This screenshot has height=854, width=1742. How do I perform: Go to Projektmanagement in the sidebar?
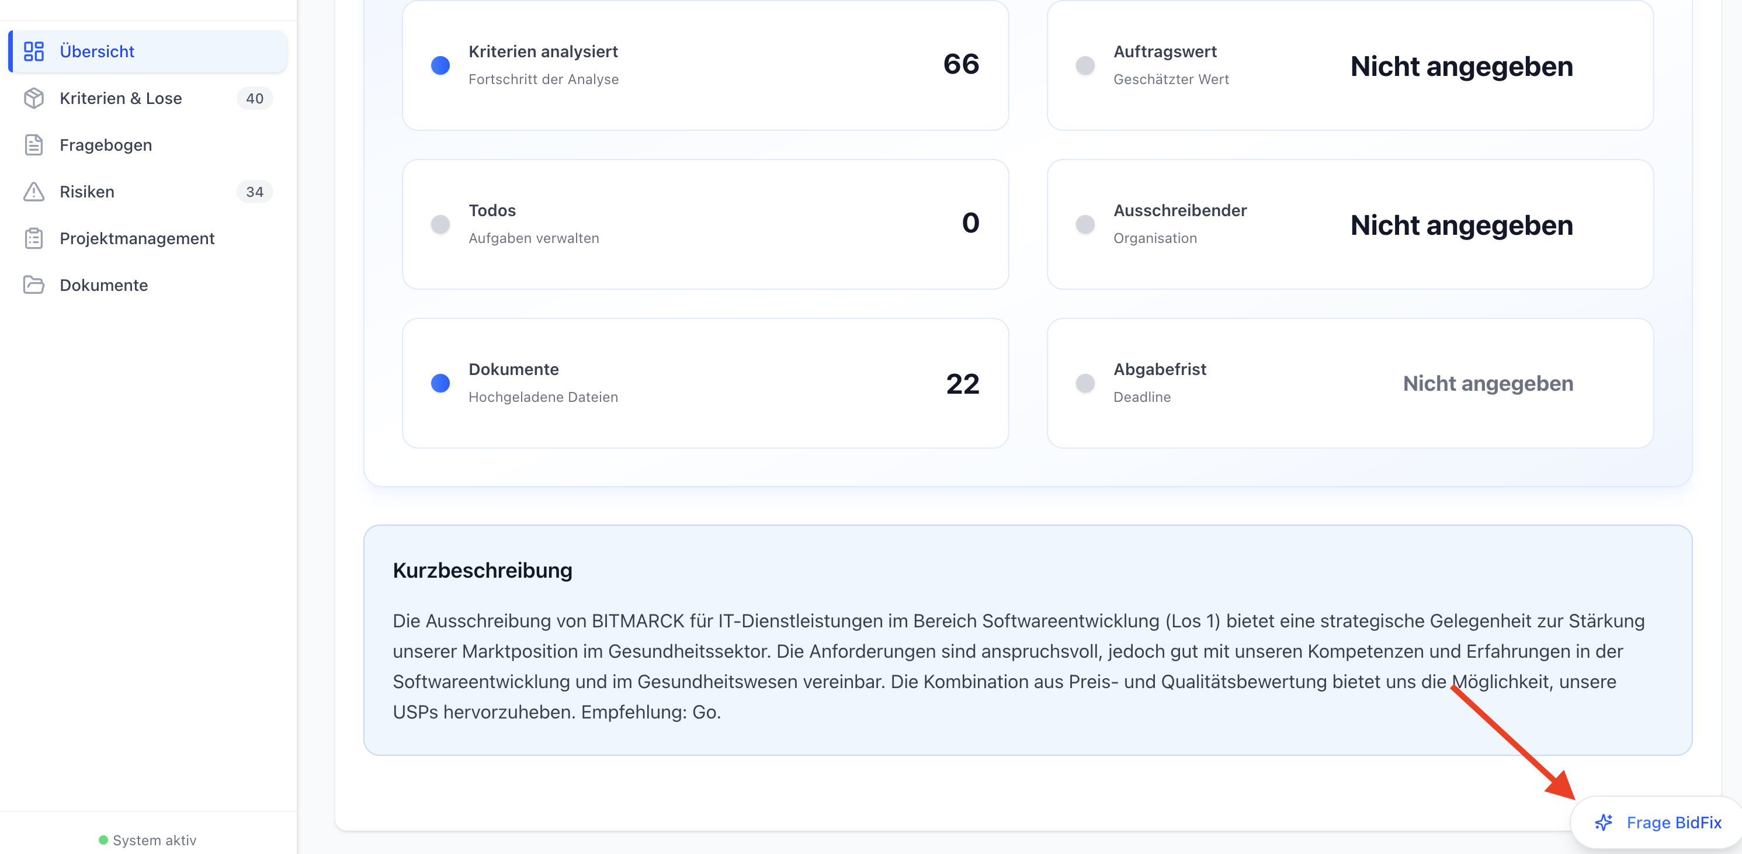point(137,238)
